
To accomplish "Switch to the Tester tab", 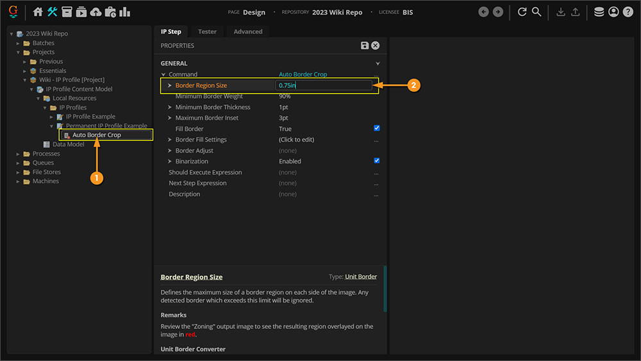I will point(207,31).
